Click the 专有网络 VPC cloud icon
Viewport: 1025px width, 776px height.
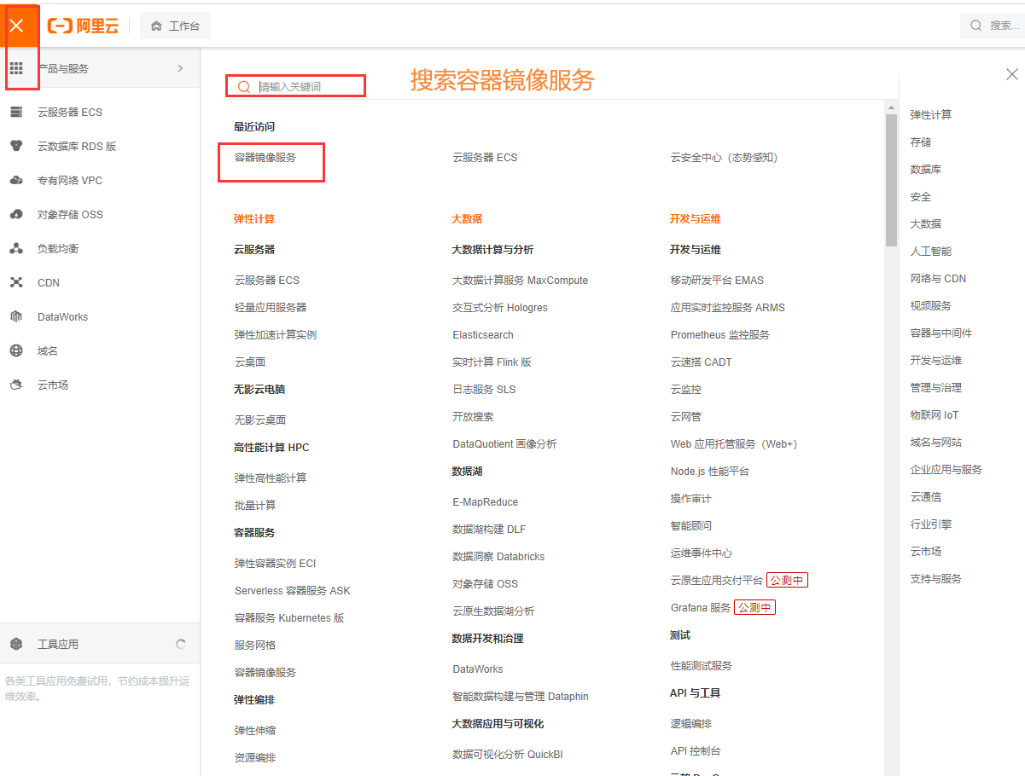pos(16,180)
